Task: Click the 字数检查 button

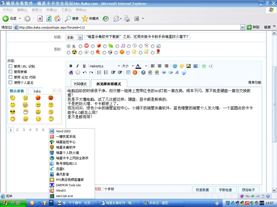Action: pyautogui.click(x=225, y=190)
